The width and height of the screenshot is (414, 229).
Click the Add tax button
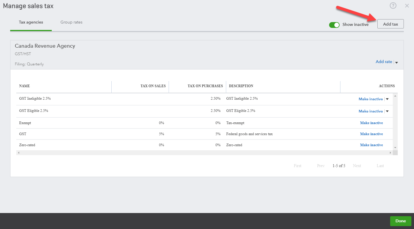pos(390,24)
